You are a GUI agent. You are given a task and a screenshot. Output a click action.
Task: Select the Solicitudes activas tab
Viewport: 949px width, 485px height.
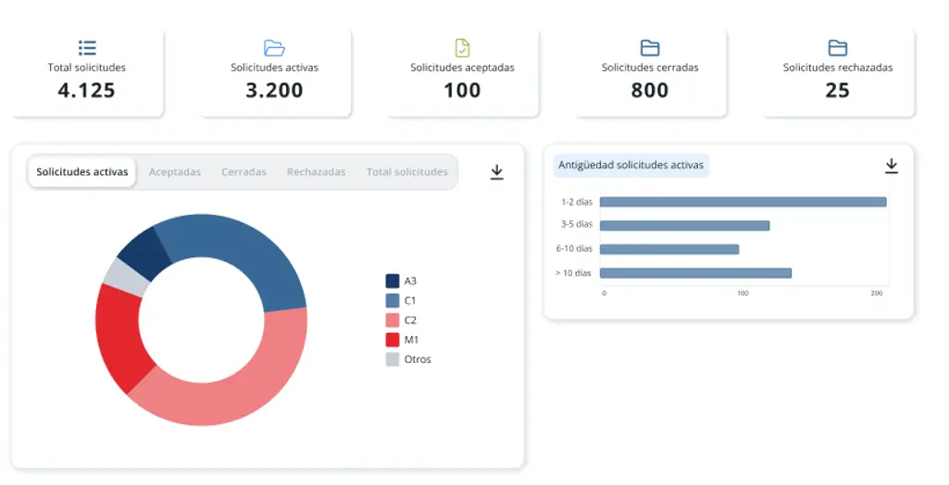82,172
